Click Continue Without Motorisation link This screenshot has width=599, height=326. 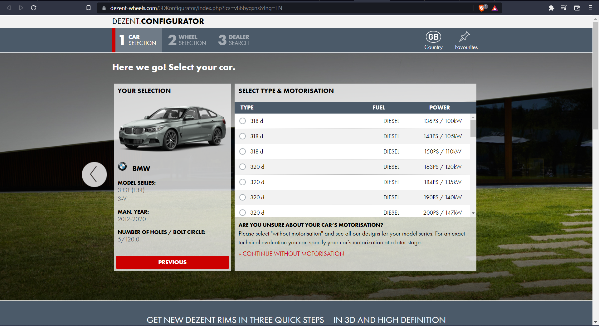(x=291, y=254)
